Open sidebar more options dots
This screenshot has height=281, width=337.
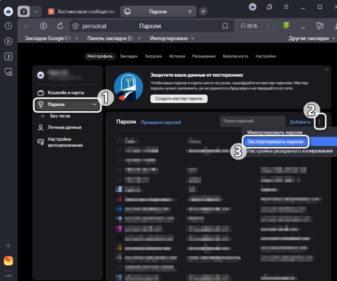coord(9,276)
